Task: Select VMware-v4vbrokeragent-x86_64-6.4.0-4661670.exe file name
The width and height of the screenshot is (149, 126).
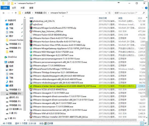Action: coord(57,79)
